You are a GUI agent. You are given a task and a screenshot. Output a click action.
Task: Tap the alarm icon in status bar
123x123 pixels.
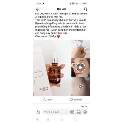[70, 4]
